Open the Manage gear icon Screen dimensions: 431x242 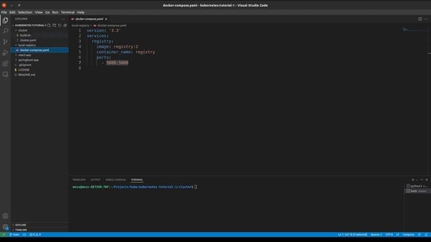tap(5, 227)
